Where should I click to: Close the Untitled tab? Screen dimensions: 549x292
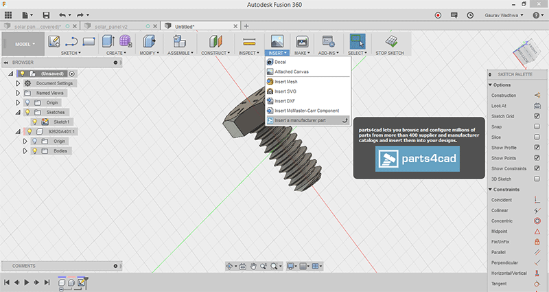(235, 26)
